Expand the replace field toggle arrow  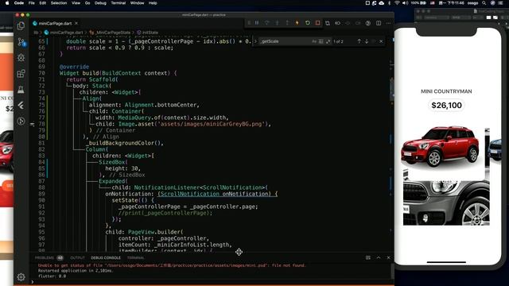(x=255, y=41)
